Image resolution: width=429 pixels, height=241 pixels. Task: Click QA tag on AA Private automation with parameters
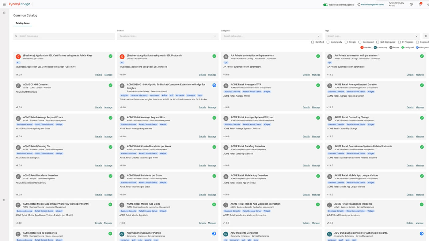pyautogui.click(x=226, y=63)
